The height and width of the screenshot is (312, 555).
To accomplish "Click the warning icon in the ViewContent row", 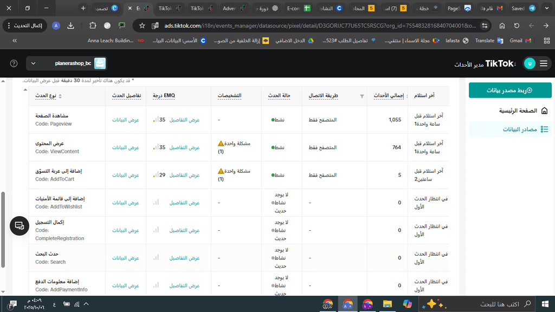I will coord(221,144).
